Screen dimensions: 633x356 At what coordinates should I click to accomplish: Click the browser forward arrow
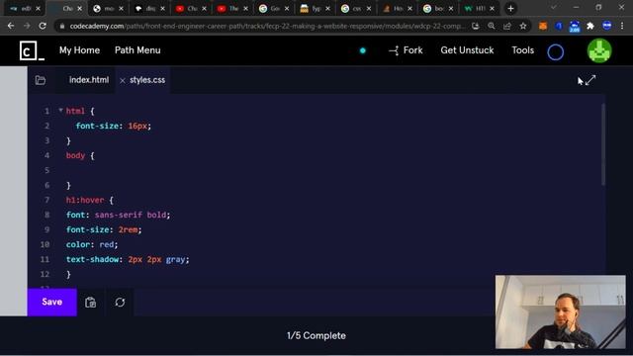[27, 27]
